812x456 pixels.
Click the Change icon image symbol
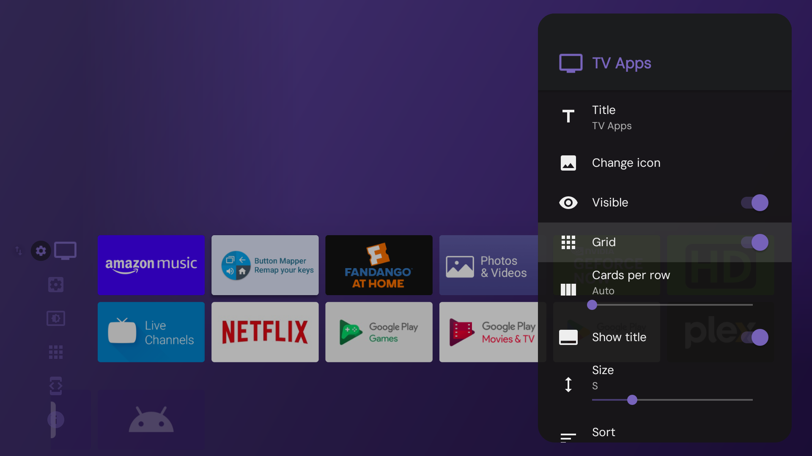click(x=568, y=163)
